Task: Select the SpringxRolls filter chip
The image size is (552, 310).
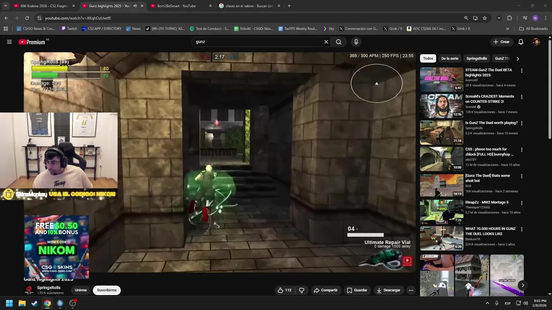Action: pos(477,59)
